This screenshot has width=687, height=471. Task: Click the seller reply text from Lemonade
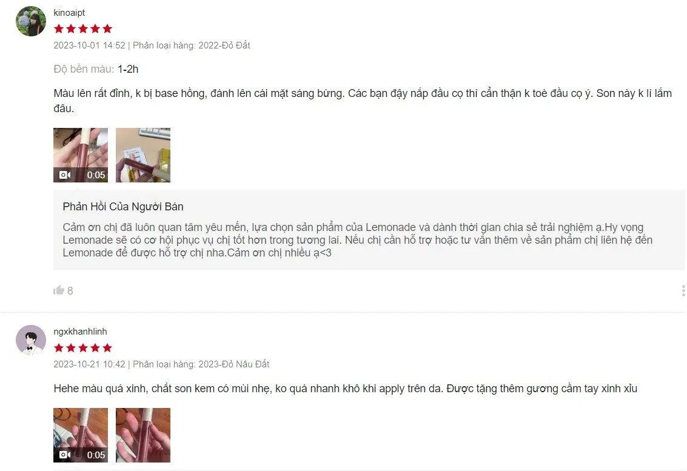358,239
